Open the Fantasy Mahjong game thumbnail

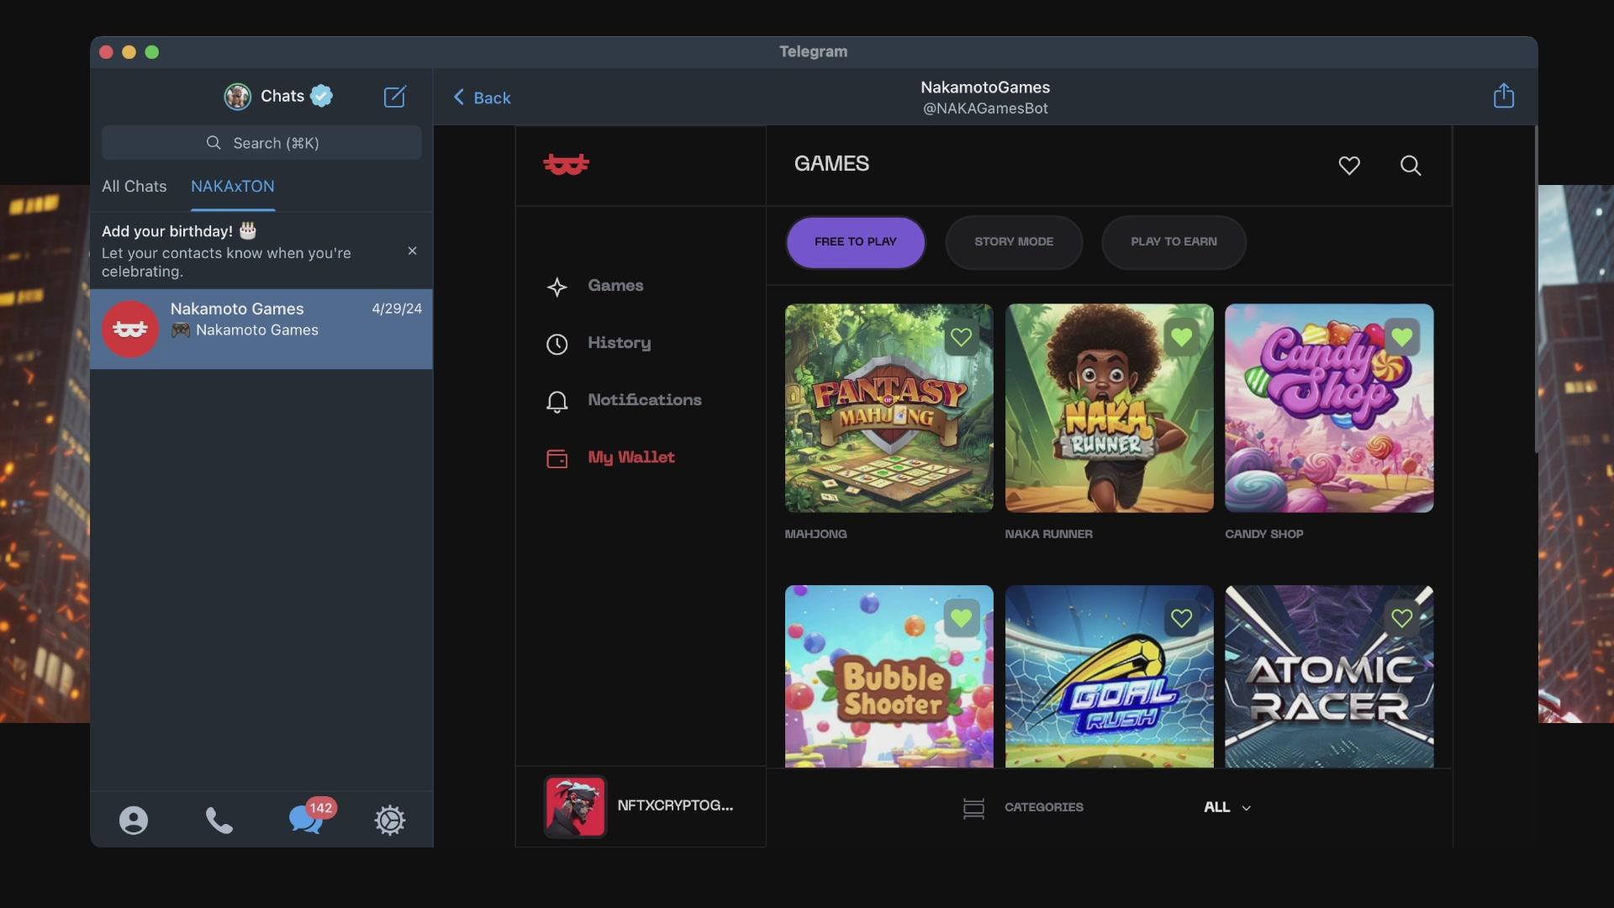(889, 409)
